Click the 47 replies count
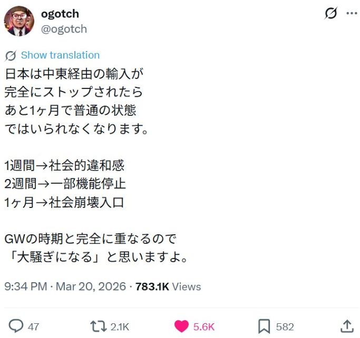The height and width of the screenshot is (338, 360). (33, 327)
